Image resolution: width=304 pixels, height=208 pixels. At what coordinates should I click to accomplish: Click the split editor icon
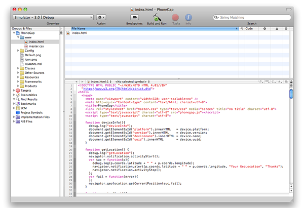pos(291,86)
